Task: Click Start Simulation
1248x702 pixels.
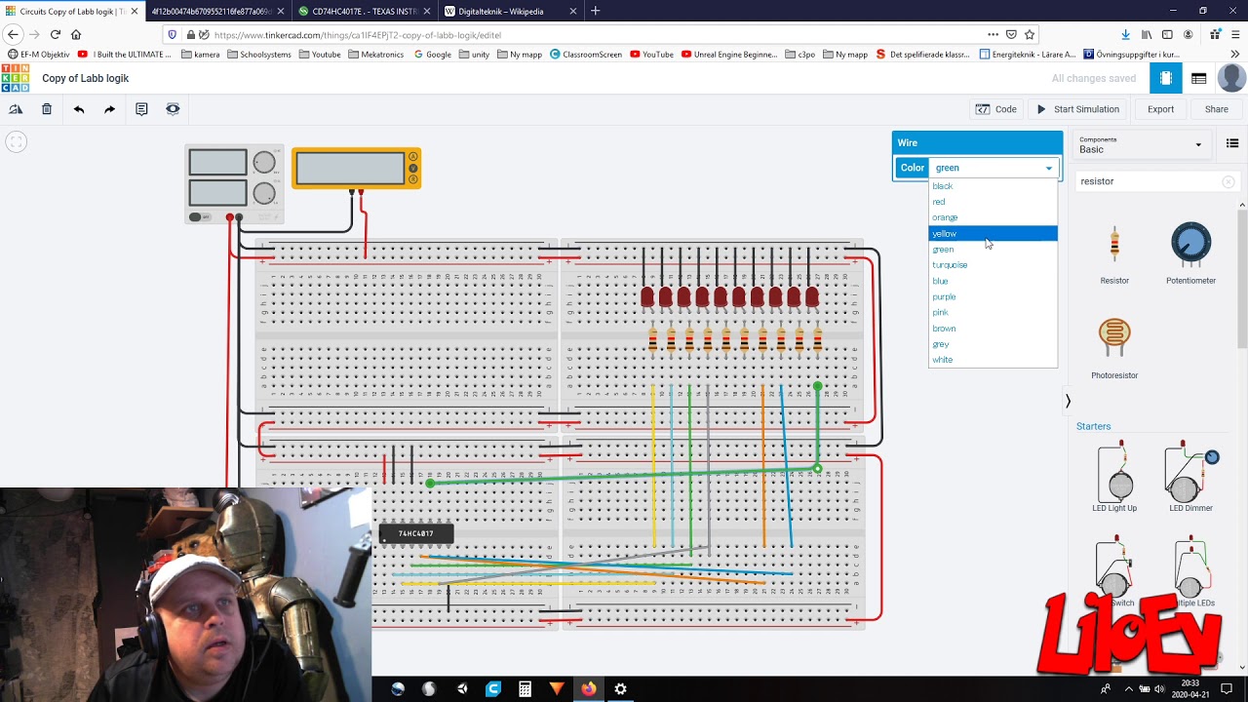Action: click(1078, 109)
